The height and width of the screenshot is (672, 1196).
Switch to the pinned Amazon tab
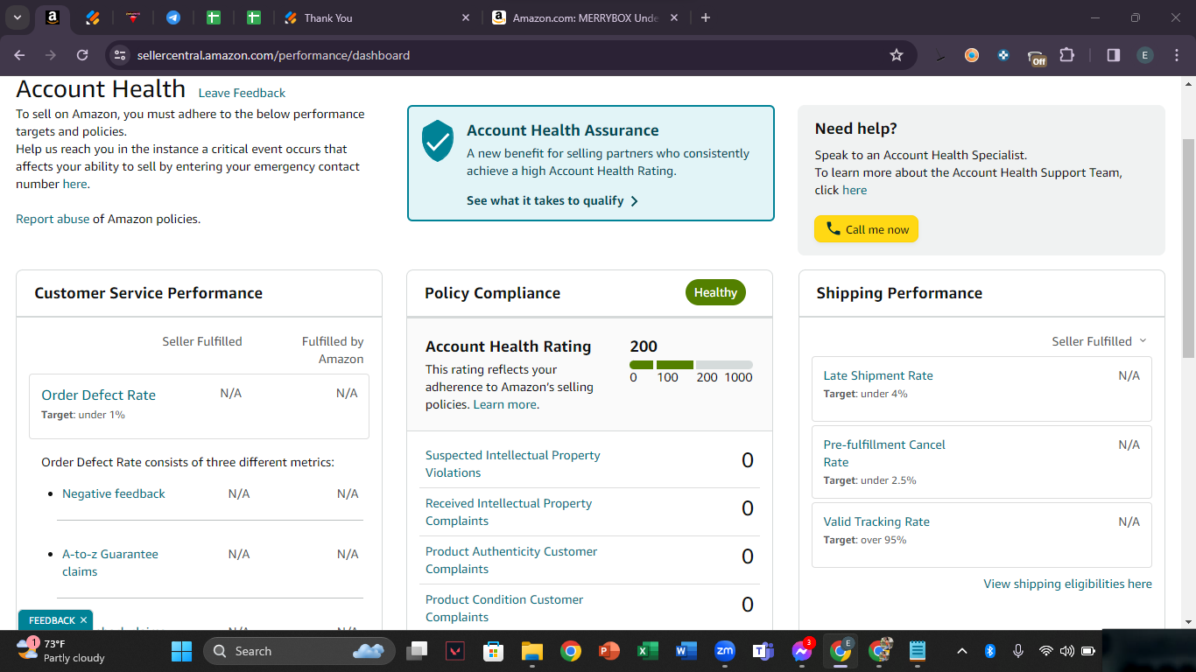pos(53,17)
